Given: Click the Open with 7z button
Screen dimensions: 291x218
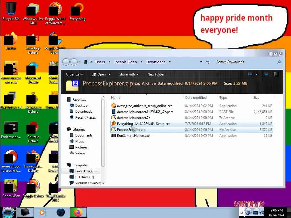Looking at the screenshot, I should point(99,74).
